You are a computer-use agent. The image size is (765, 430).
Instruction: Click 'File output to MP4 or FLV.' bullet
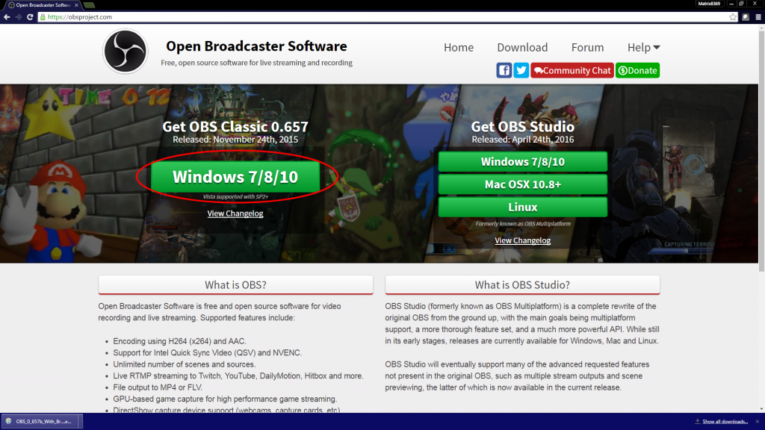click(158, 387)
